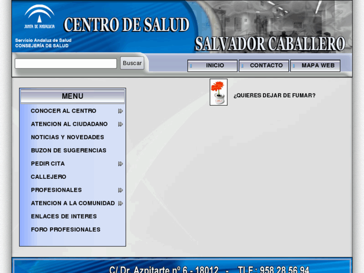Select the PROFESIONALES menu item
This screenshot has width=364, height=273.
click(56, 190)
